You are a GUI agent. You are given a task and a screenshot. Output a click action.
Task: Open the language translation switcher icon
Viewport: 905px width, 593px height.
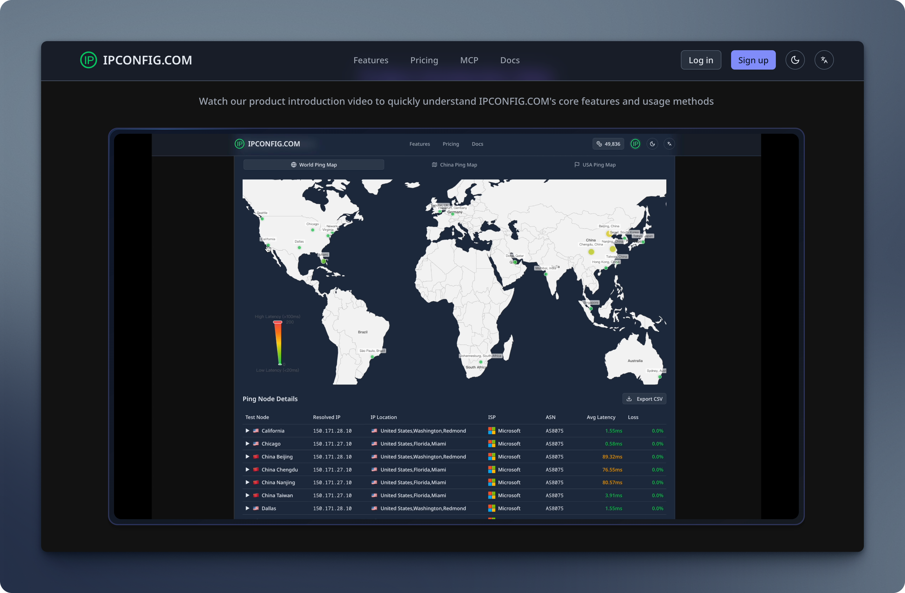click(824, 60)
